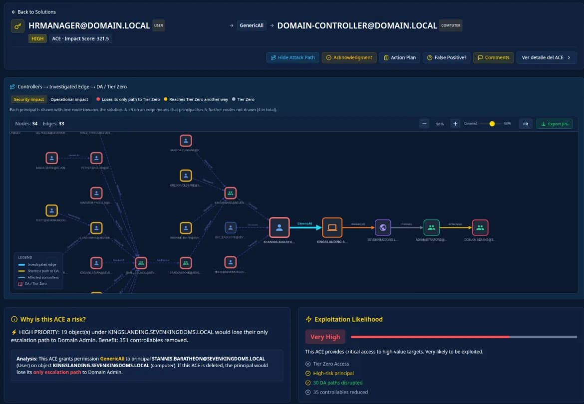Click the Tier Zero Access factor

click(x=327, y=364)
